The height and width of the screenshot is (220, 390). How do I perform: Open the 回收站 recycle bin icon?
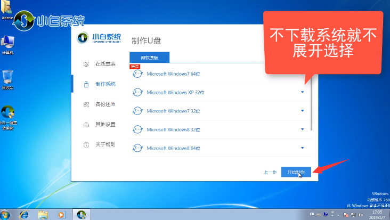(7, 80)
